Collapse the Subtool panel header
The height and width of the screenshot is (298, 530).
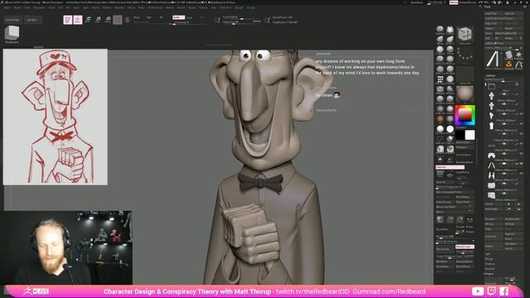(x=491, y=75)
